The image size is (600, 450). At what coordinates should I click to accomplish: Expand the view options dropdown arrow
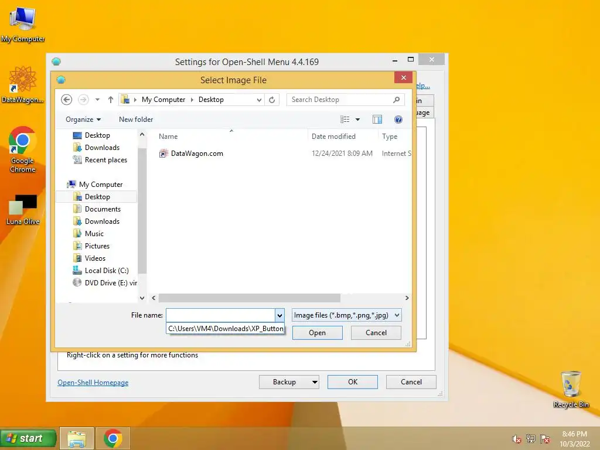click(x=358, y=120)
